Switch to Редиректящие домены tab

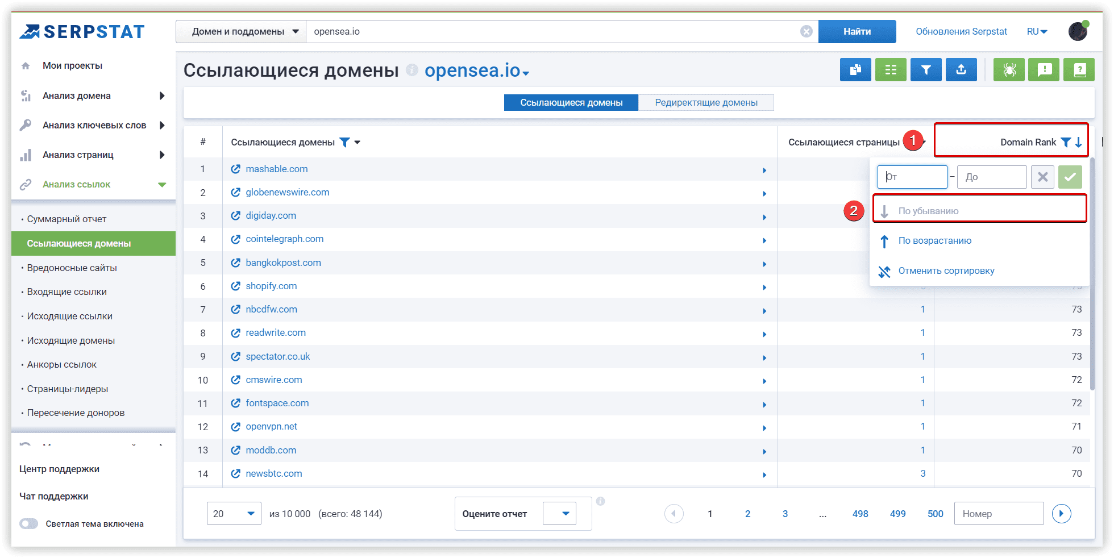click(x=706, y=102)
